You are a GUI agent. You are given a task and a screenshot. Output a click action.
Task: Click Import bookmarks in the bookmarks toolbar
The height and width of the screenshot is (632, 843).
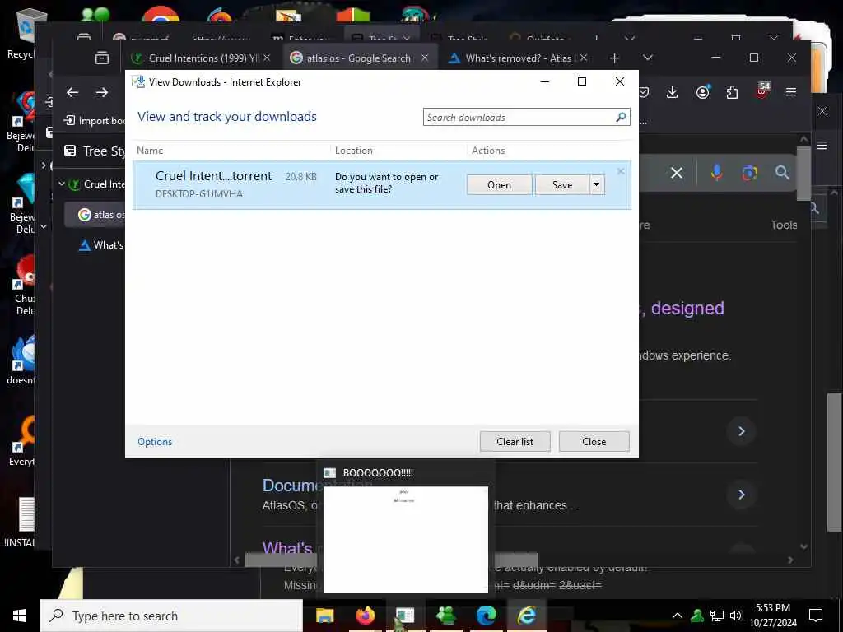[94, 121]
